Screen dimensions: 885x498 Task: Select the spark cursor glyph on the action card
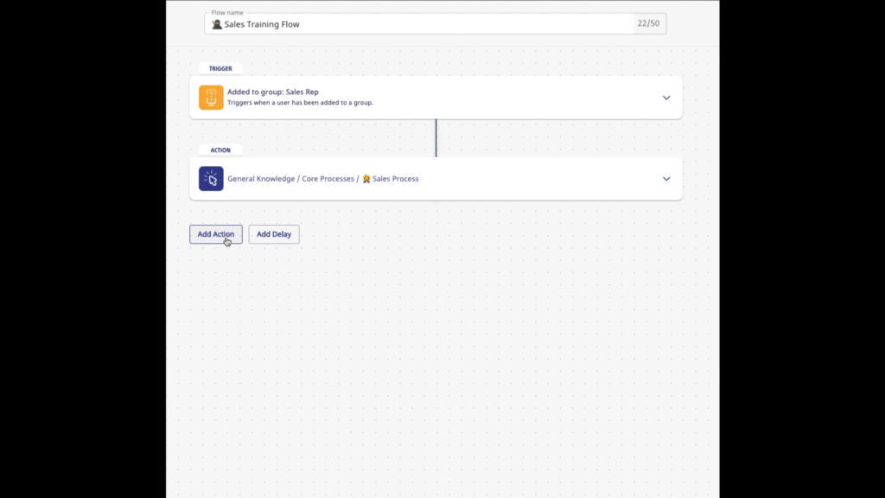211,178
